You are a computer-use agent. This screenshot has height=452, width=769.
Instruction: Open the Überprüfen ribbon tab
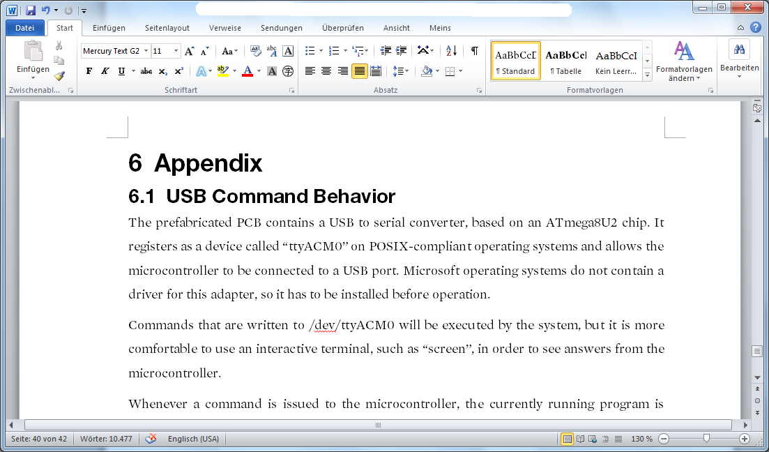coord(342,28)
